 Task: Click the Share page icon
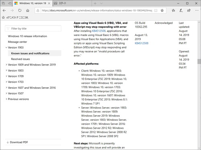pos(189,10)
